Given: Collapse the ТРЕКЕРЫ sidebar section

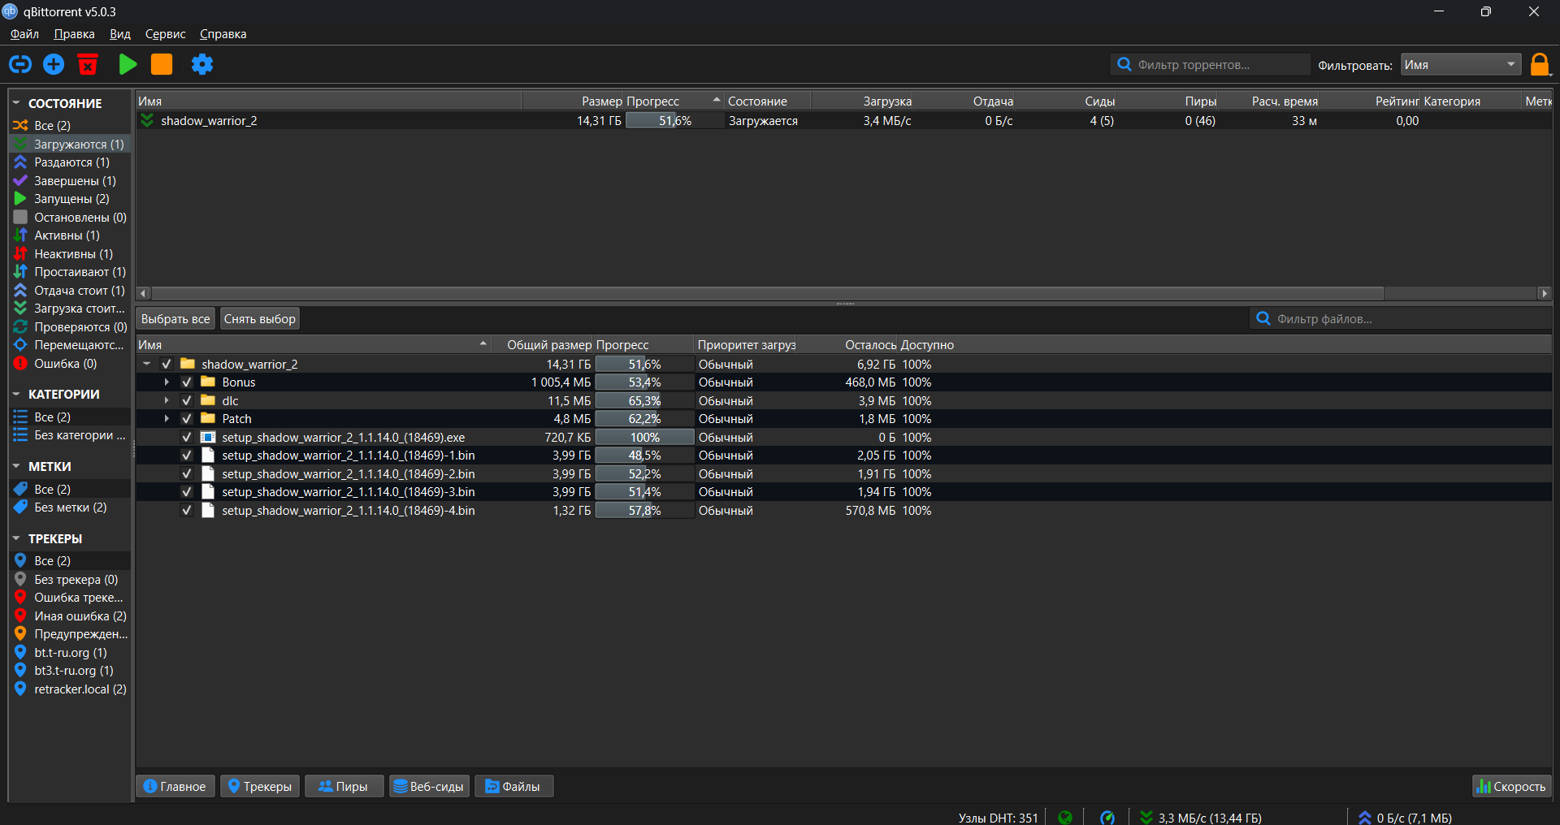Looking at the screenshot, I should 16,538.
